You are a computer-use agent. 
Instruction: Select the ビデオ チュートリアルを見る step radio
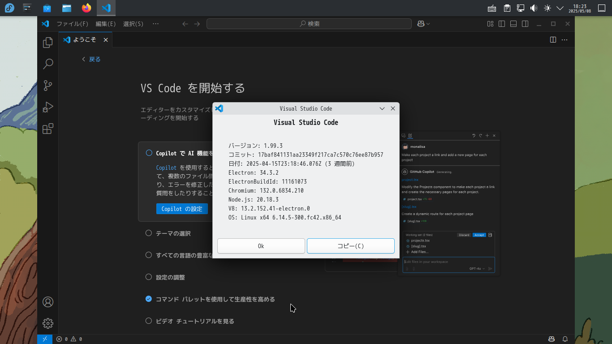point(149,321)
